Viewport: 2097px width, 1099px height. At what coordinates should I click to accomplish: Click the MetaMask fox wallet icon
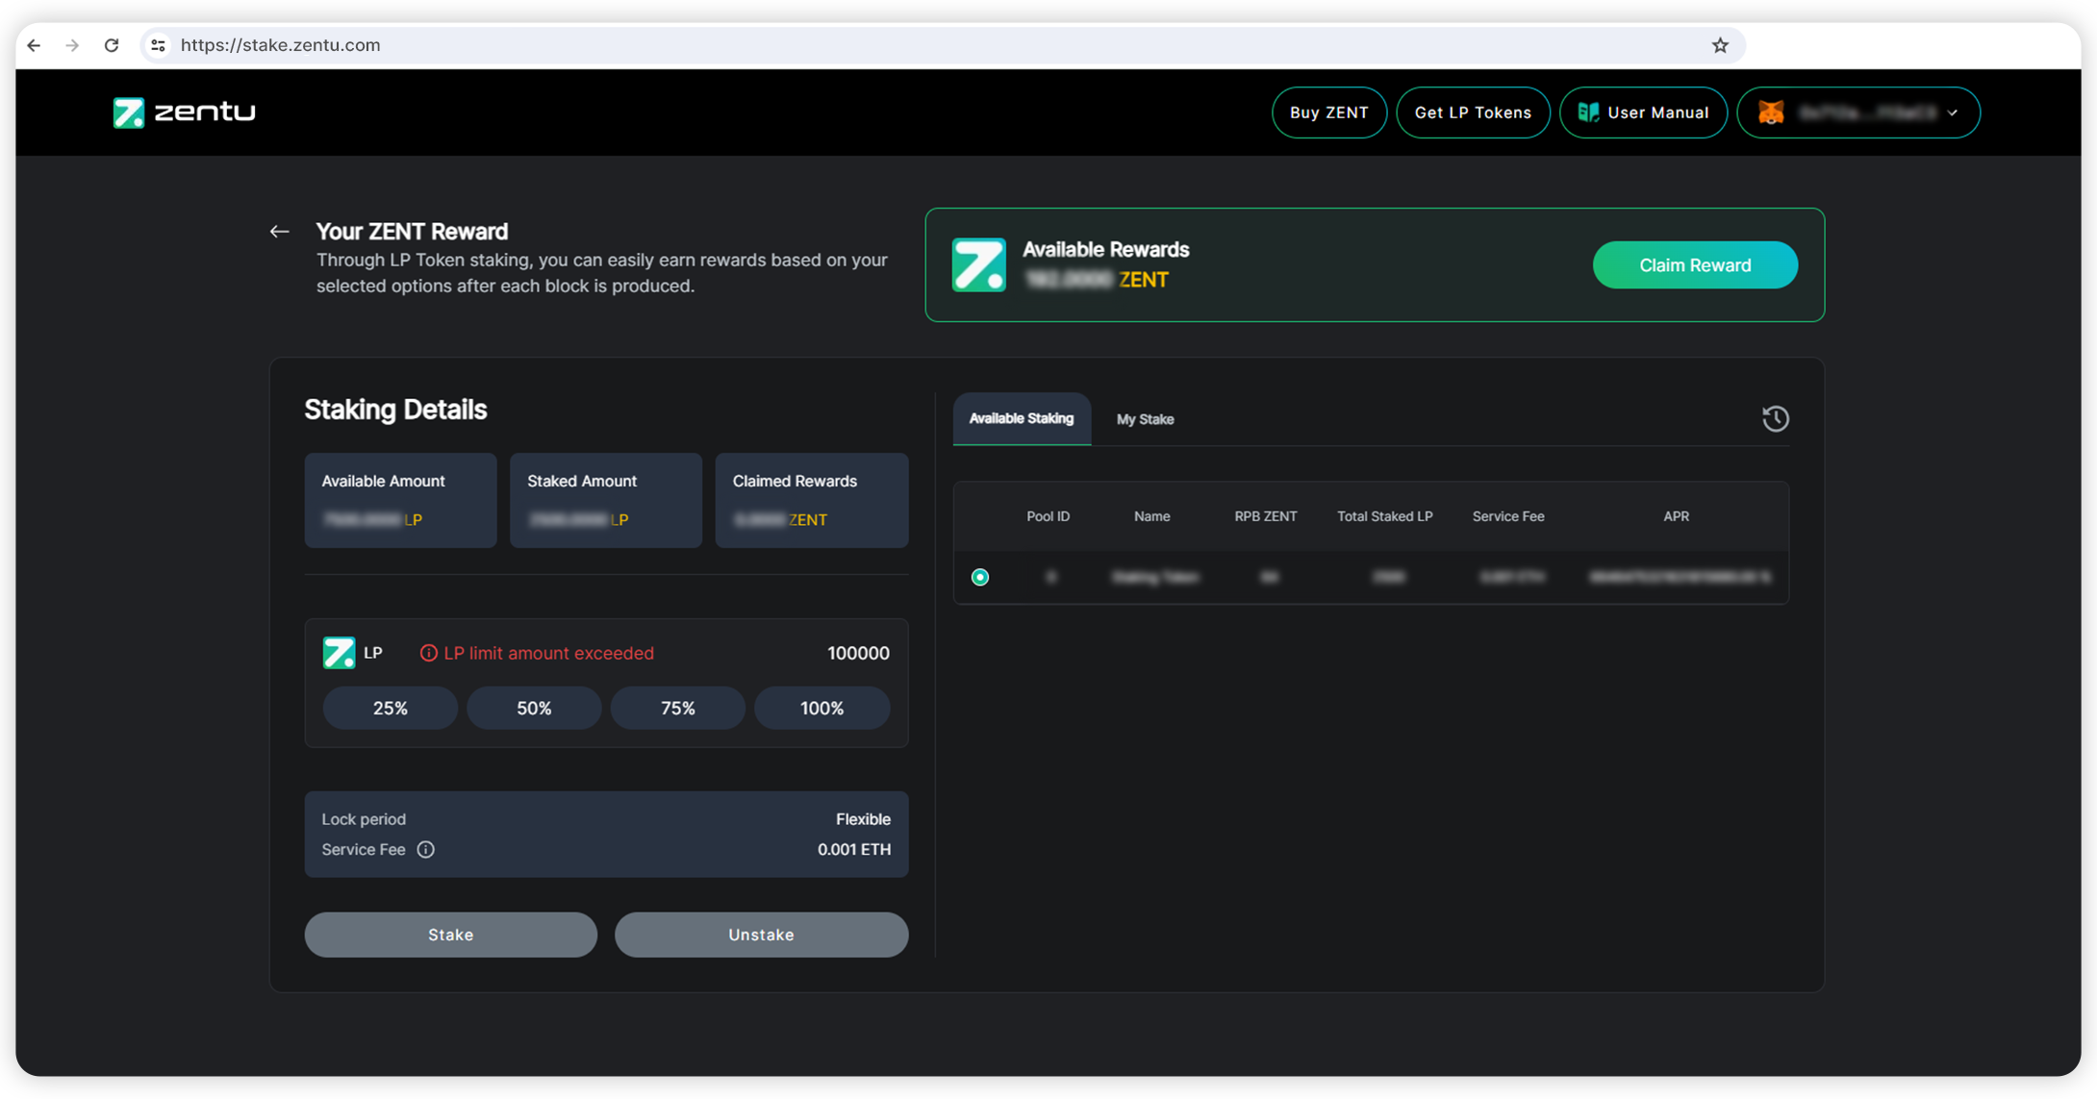point(1771,112)
